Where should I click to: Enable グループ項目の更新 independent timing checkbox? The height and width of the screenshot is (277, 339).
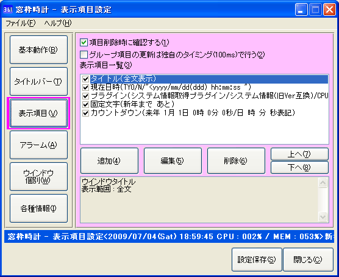(x=84, y=54)
